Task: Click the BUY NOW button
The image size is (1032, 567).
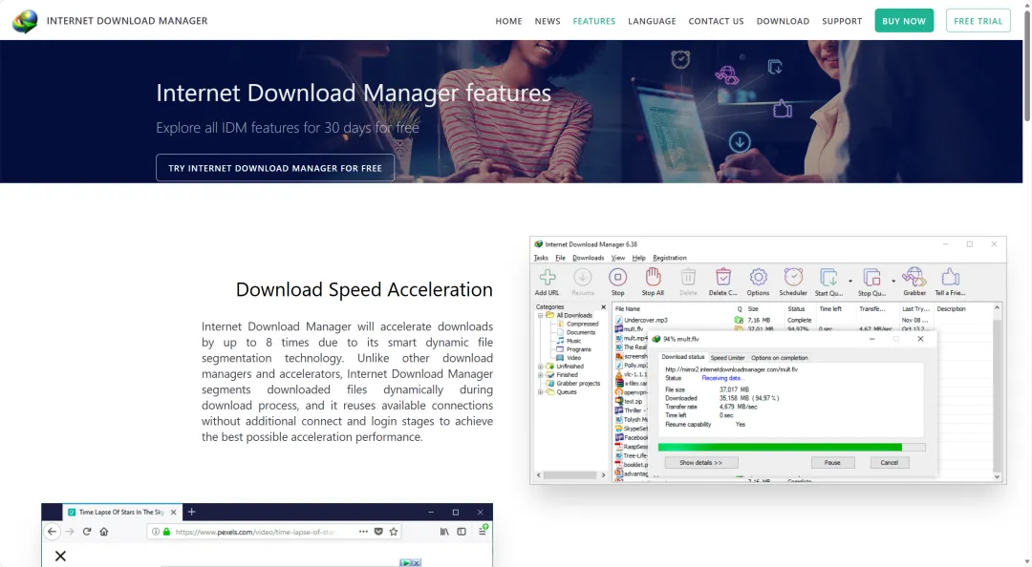Action: pyautogui.click(x=904, y=20)
